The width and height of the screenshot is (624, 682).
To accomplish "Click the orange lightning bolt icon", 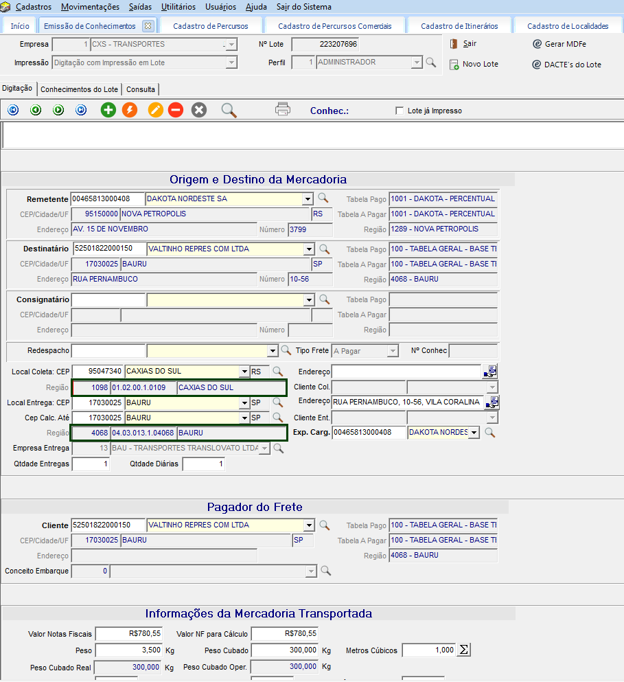I will (129, 110).
